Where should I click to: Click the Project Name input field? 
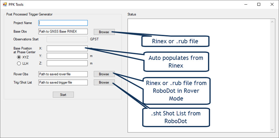point(63,23)
